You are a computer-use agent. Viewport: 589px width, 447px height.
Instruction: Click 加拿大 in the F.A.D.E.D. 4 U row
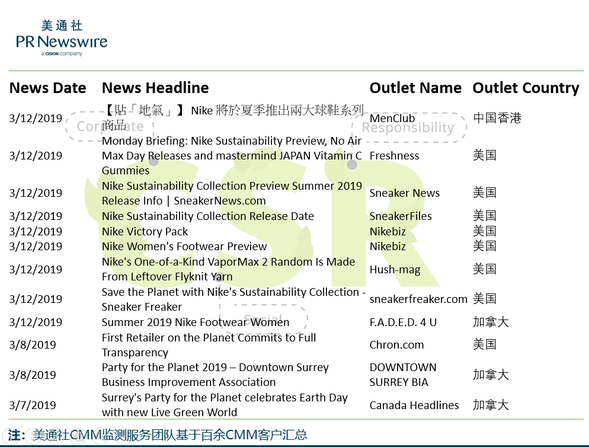pyautogui.click(x=491, y=322)
